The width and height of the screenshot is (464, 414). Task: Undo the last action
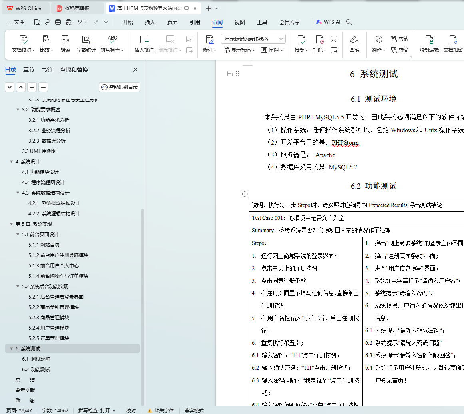(79, 22)
